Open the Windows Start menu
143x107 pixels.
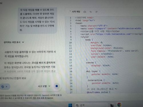[70, 105]
